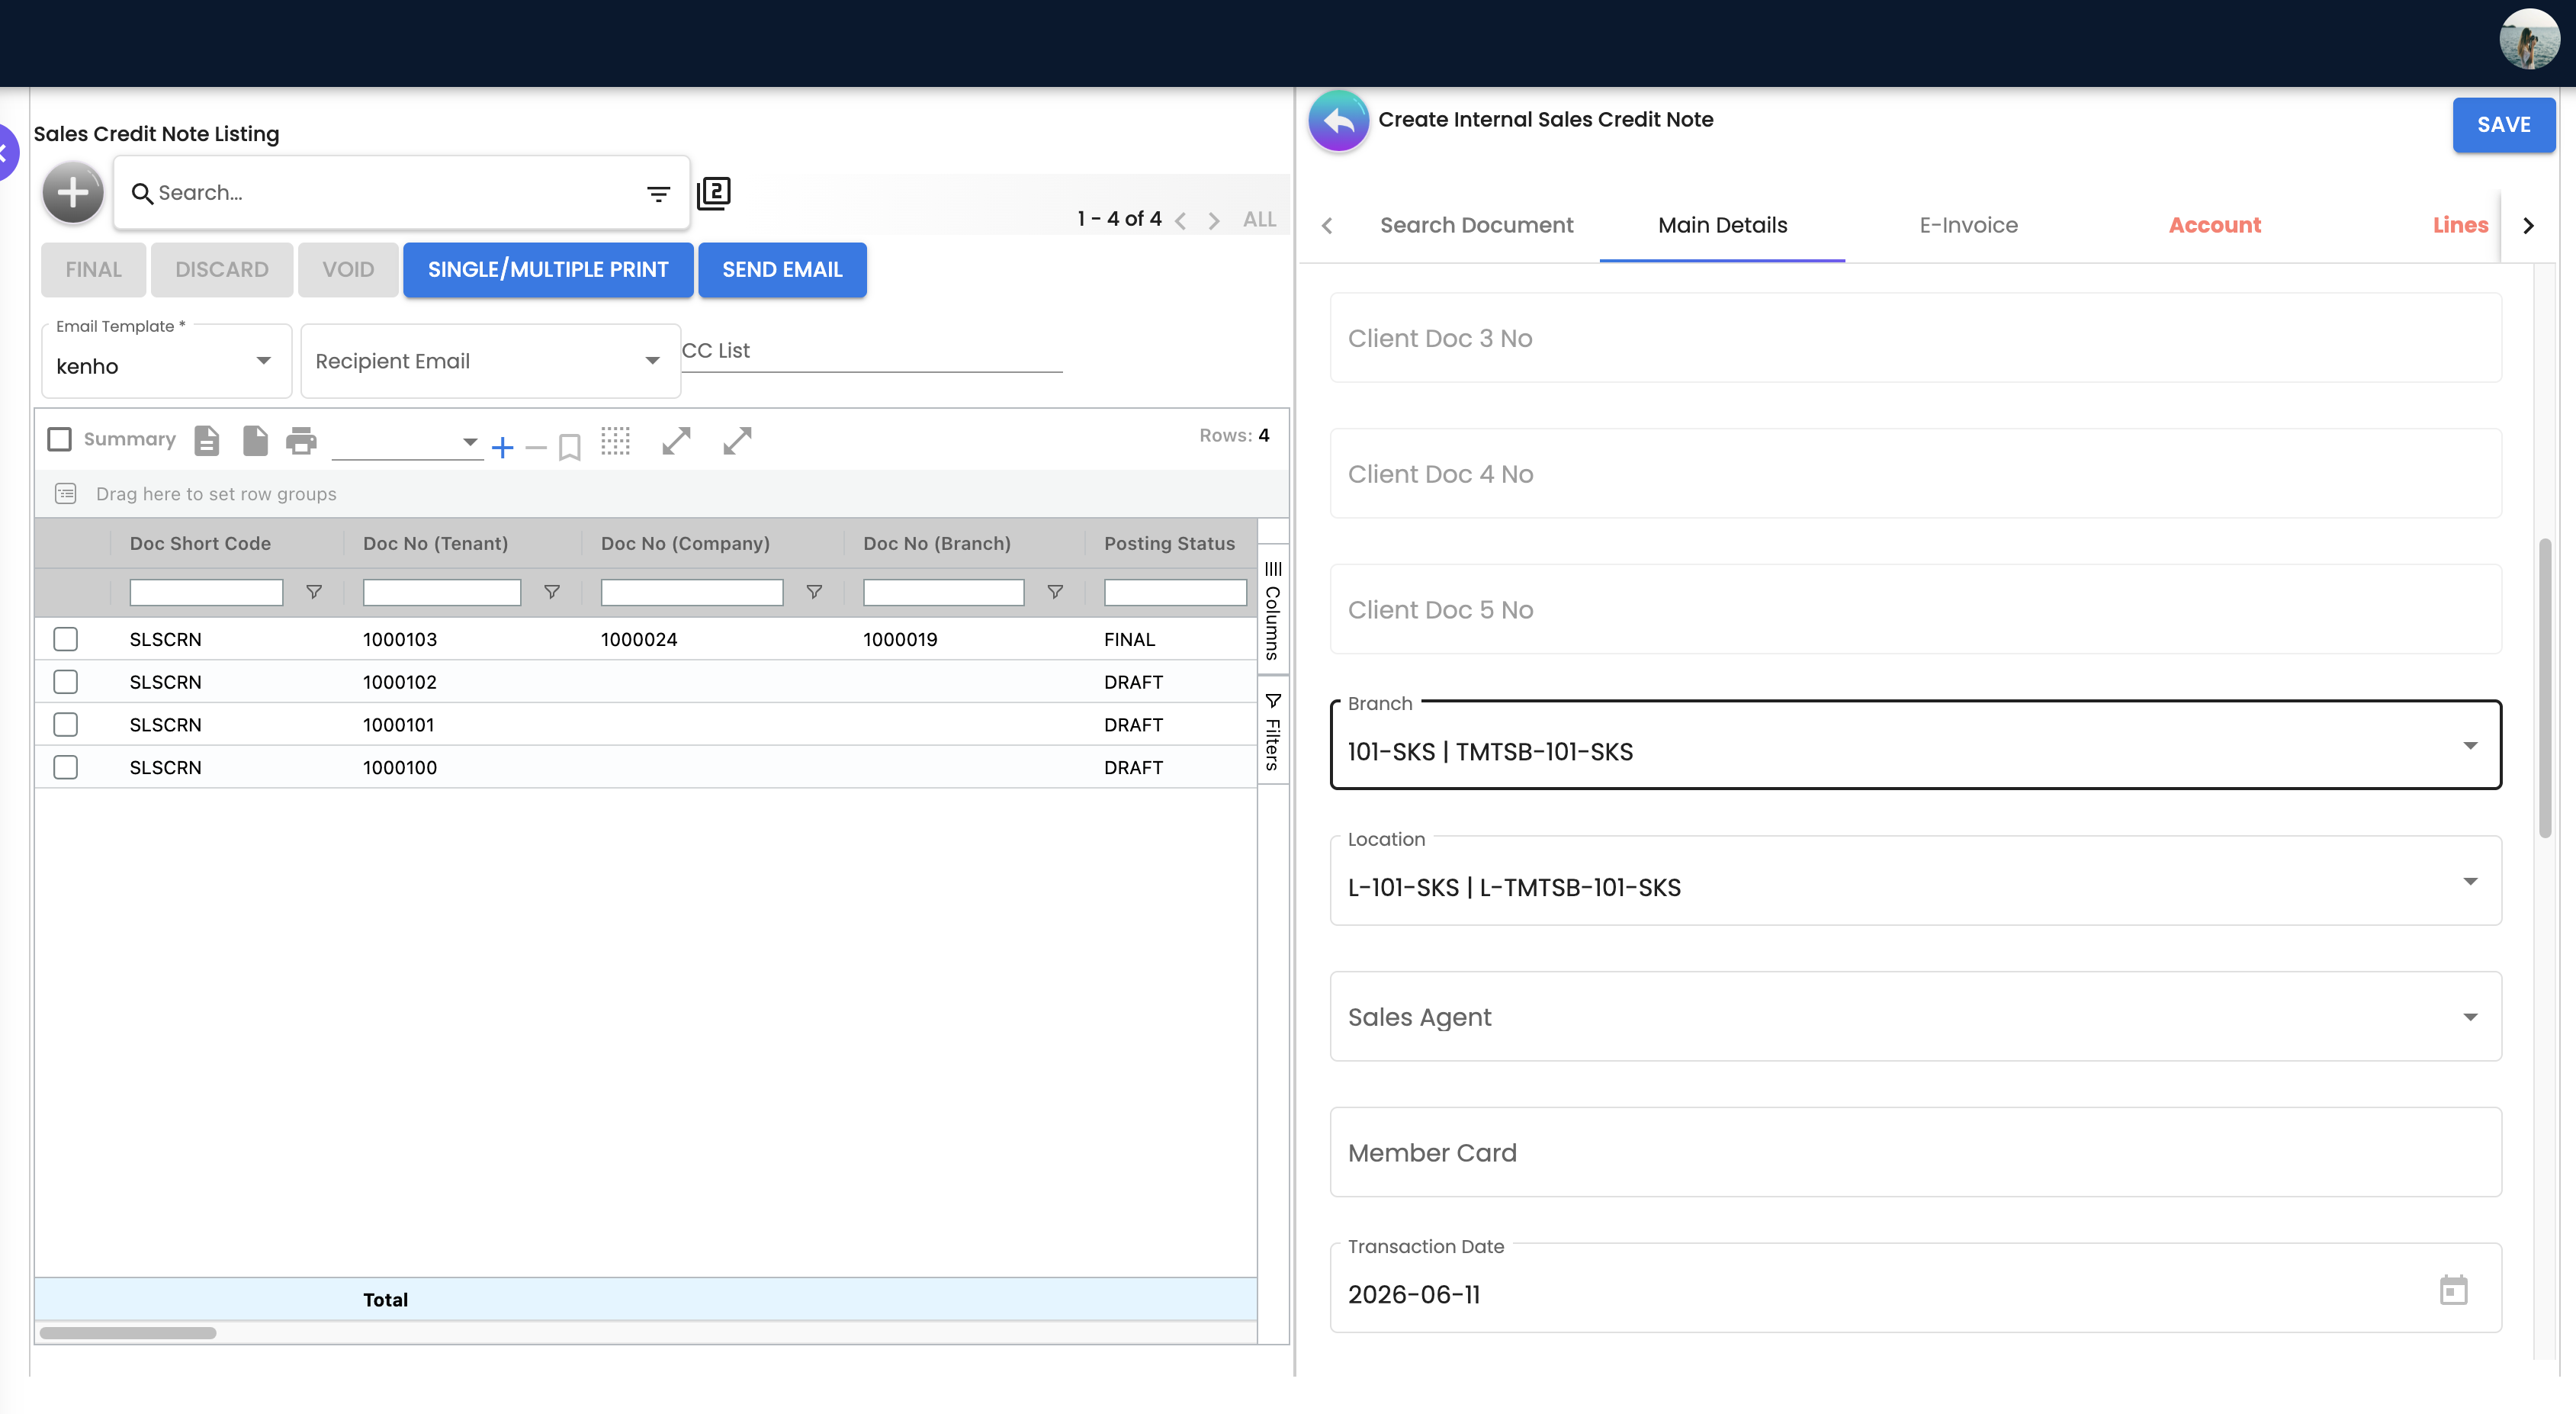Click the second file export icon
Screen dimensions: 2576x1414
[256, 440]
